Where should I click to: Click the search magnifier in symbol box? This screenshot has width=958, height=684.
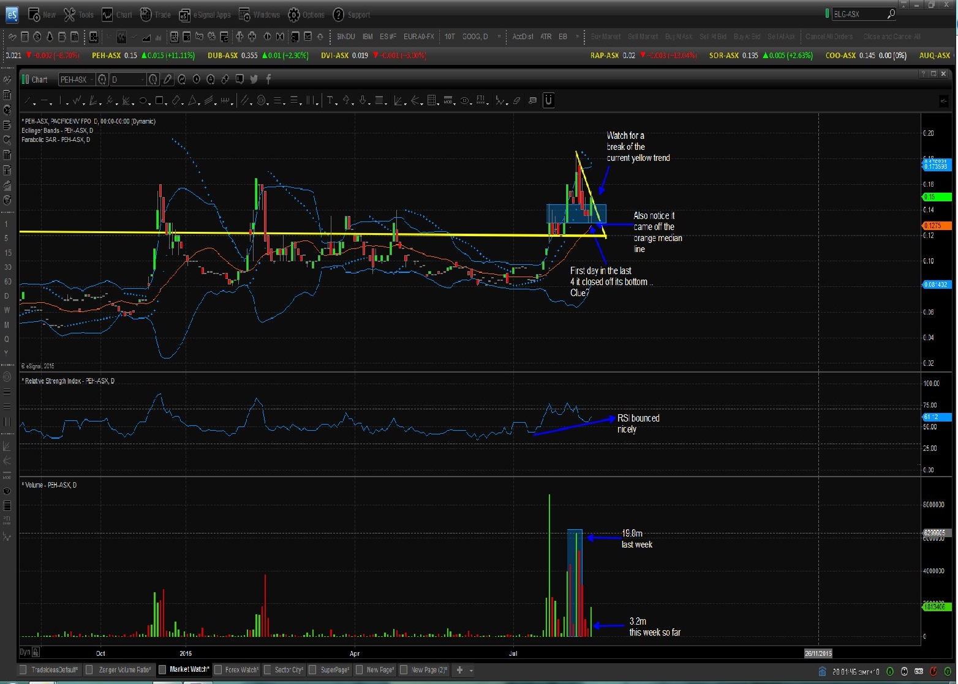pyautogui.click(x=891, y=13)
